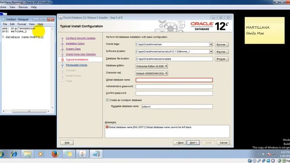Screen dimensions: 290x163
Task: Open Notepad Edit menu
Action: (x=12, y=24)
